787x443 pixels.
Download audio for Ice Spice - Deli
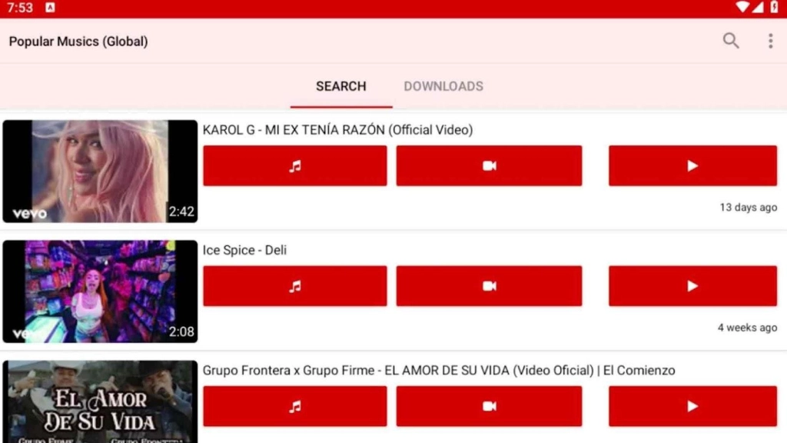coord(295,286)
